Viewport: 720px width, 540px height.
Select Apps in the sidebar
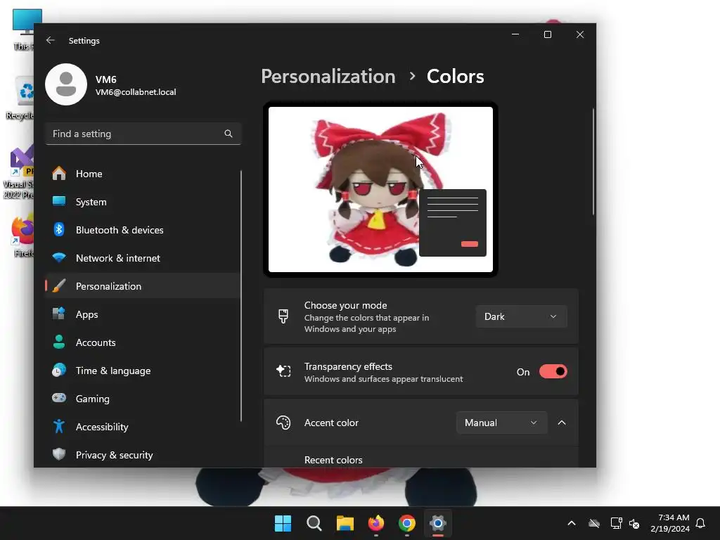pyautogui.click(x=143, y=314)
